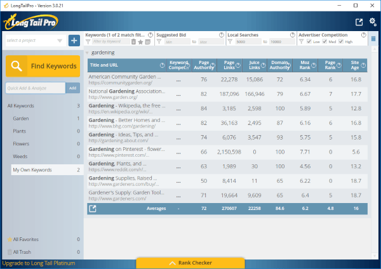
Task: Select the Garden keyword group
Action: [46, 119]
